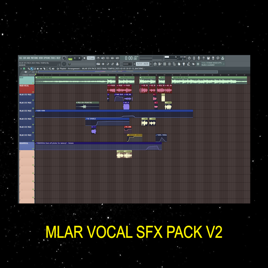
Task: Open the mixer faders icon
Action: (x=169, y=64)
